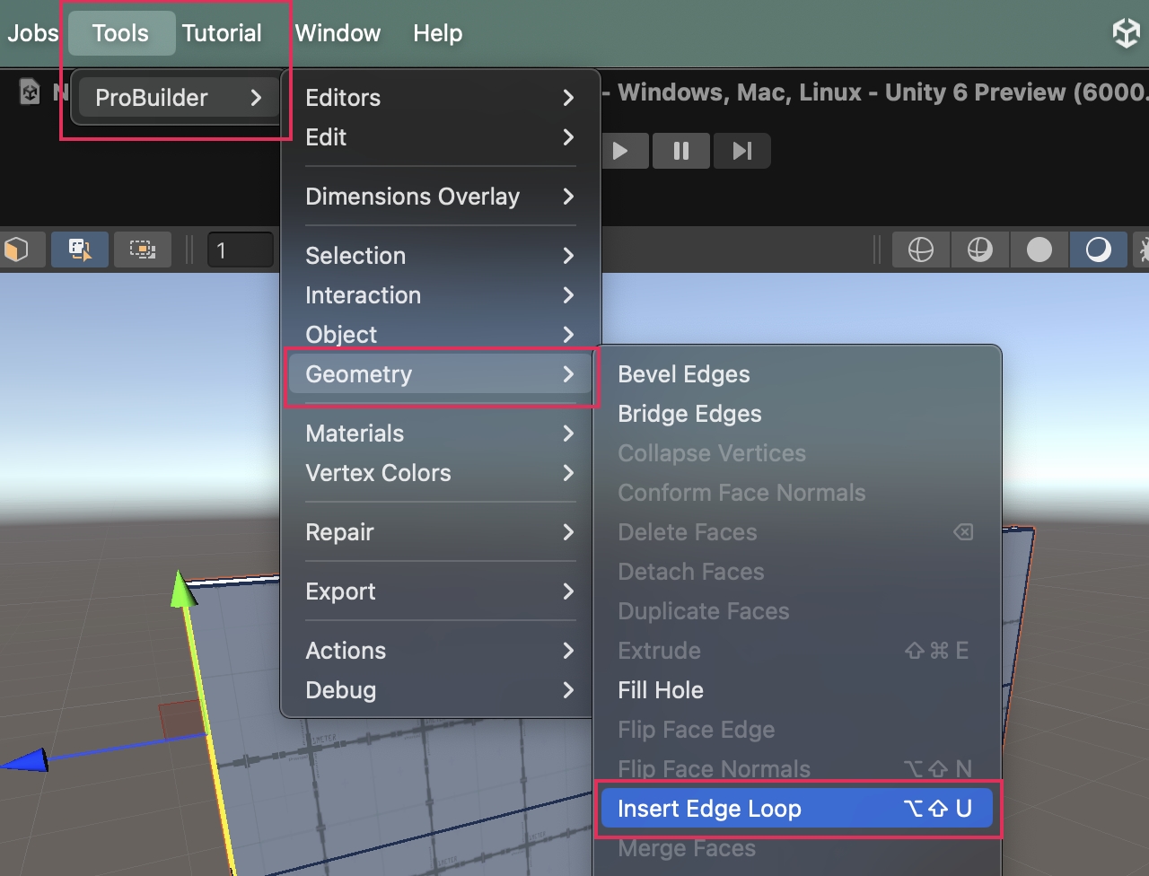Click the Unity logo icon in the menu bar

tap(1127, 33)
